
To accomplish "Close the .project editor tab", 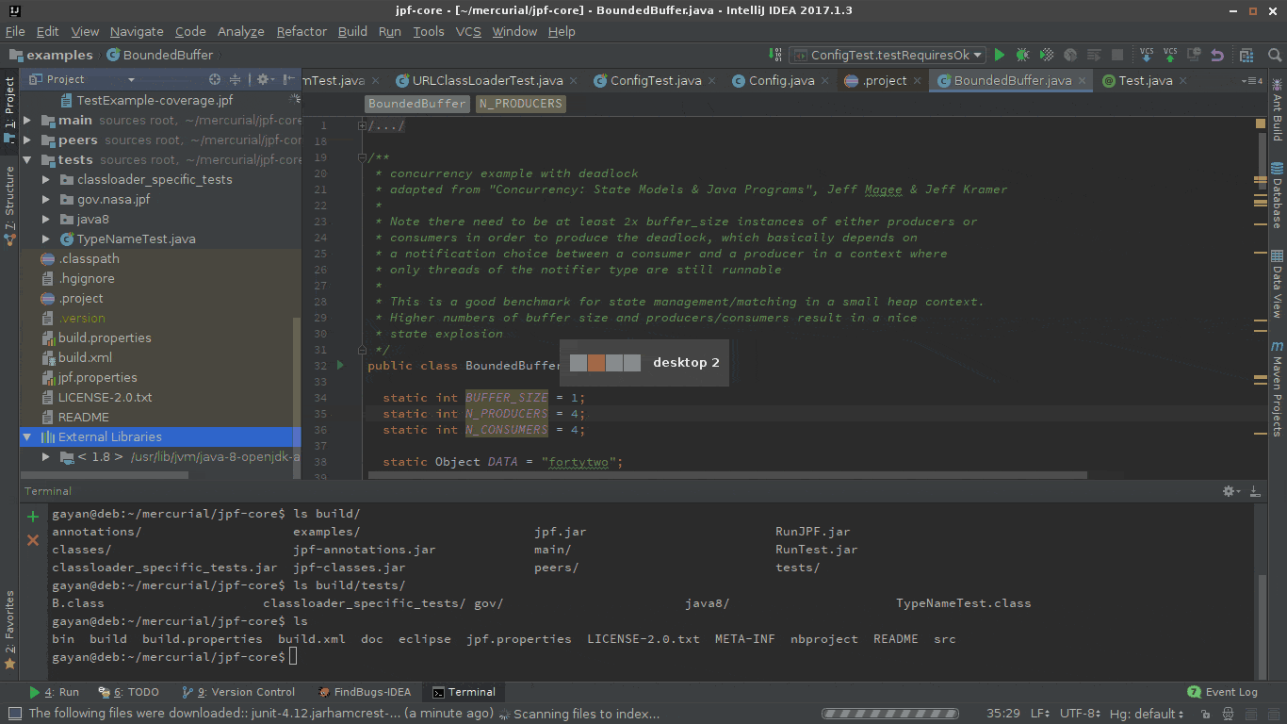I will [918, 81].
